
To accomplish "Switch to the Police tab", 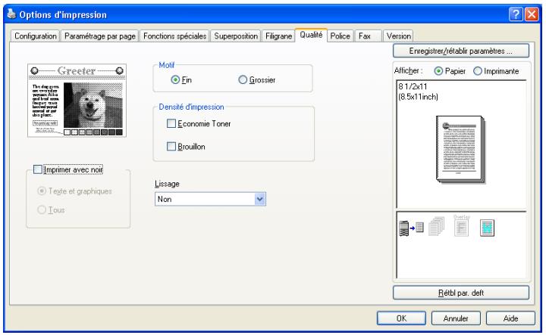I will click(340, 36).
